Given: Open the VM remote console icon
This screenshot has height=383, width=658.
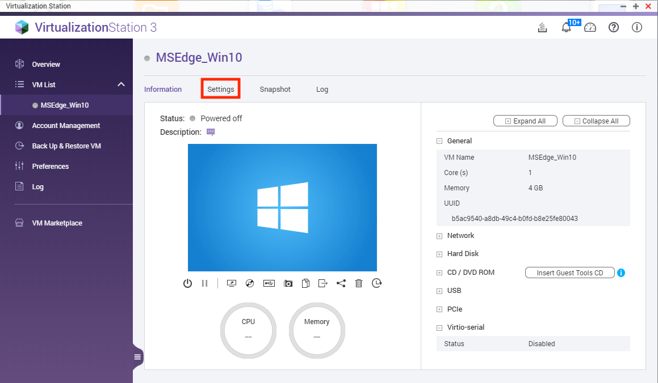Looking at the screenshot, I should pos(231,283).
